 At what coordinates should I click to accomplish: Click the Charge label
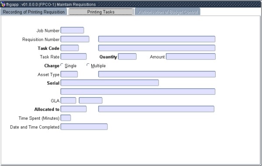click(x=52, y=66)
